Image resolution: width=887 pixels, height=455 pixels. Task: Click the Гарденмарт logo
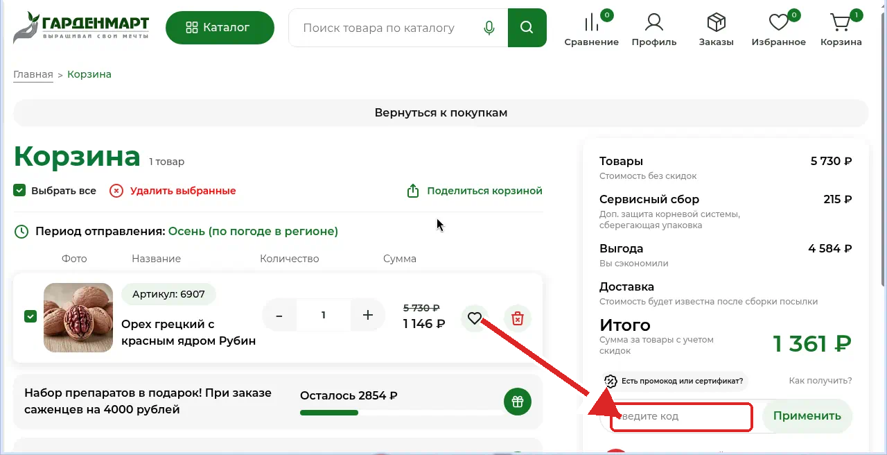tap(81, 27)
